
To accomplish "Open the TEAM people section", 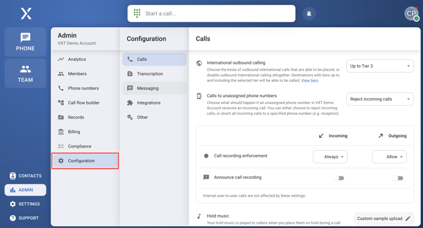I will pos(25,73).
